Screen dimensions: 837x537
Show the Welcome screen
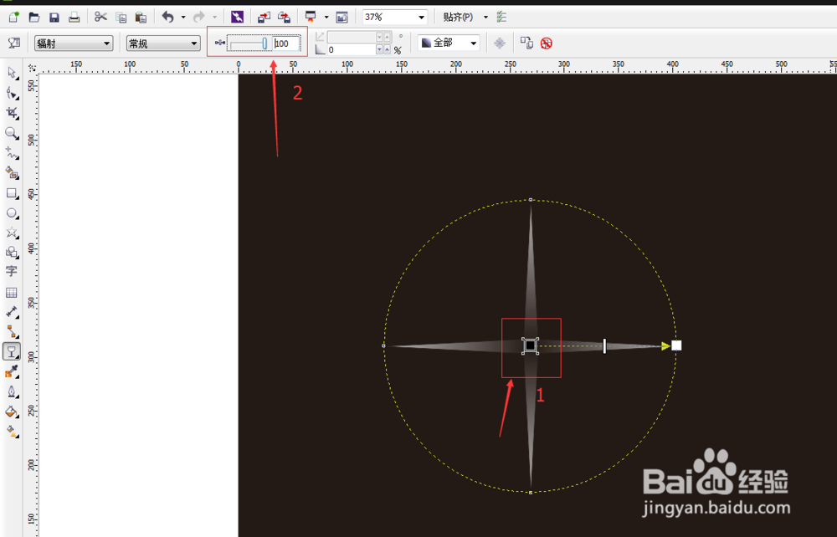pos(342,18)
